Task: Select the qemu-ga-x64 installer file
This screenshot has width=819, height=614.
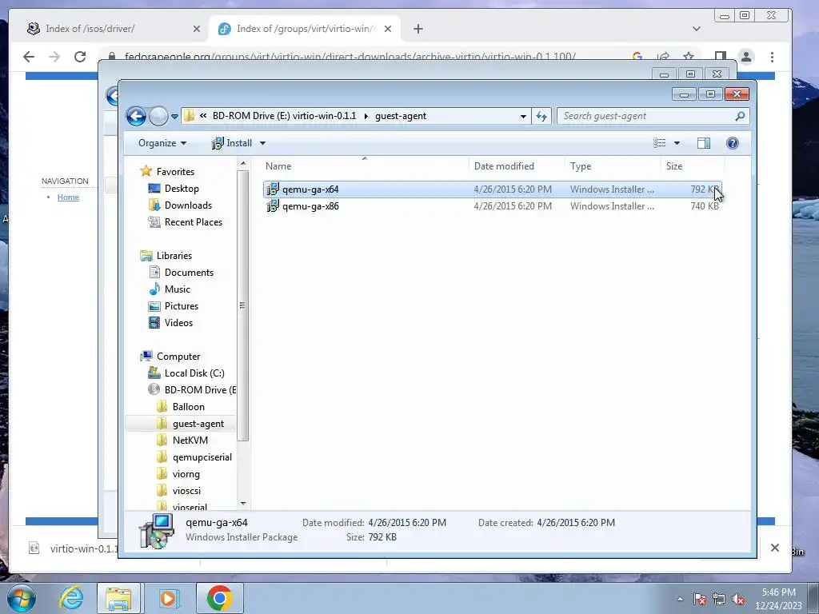Action: click(492, 189)
